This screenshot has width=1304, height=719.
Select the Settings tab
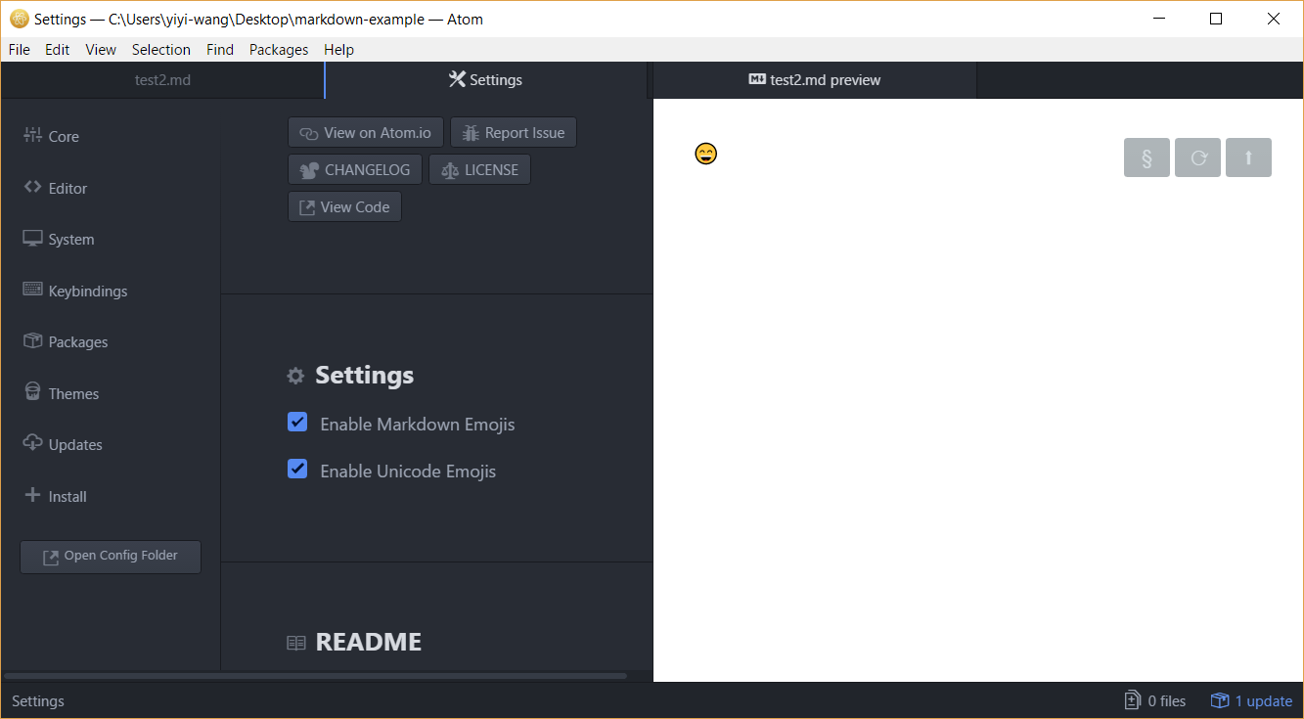[x=486, y=80]
